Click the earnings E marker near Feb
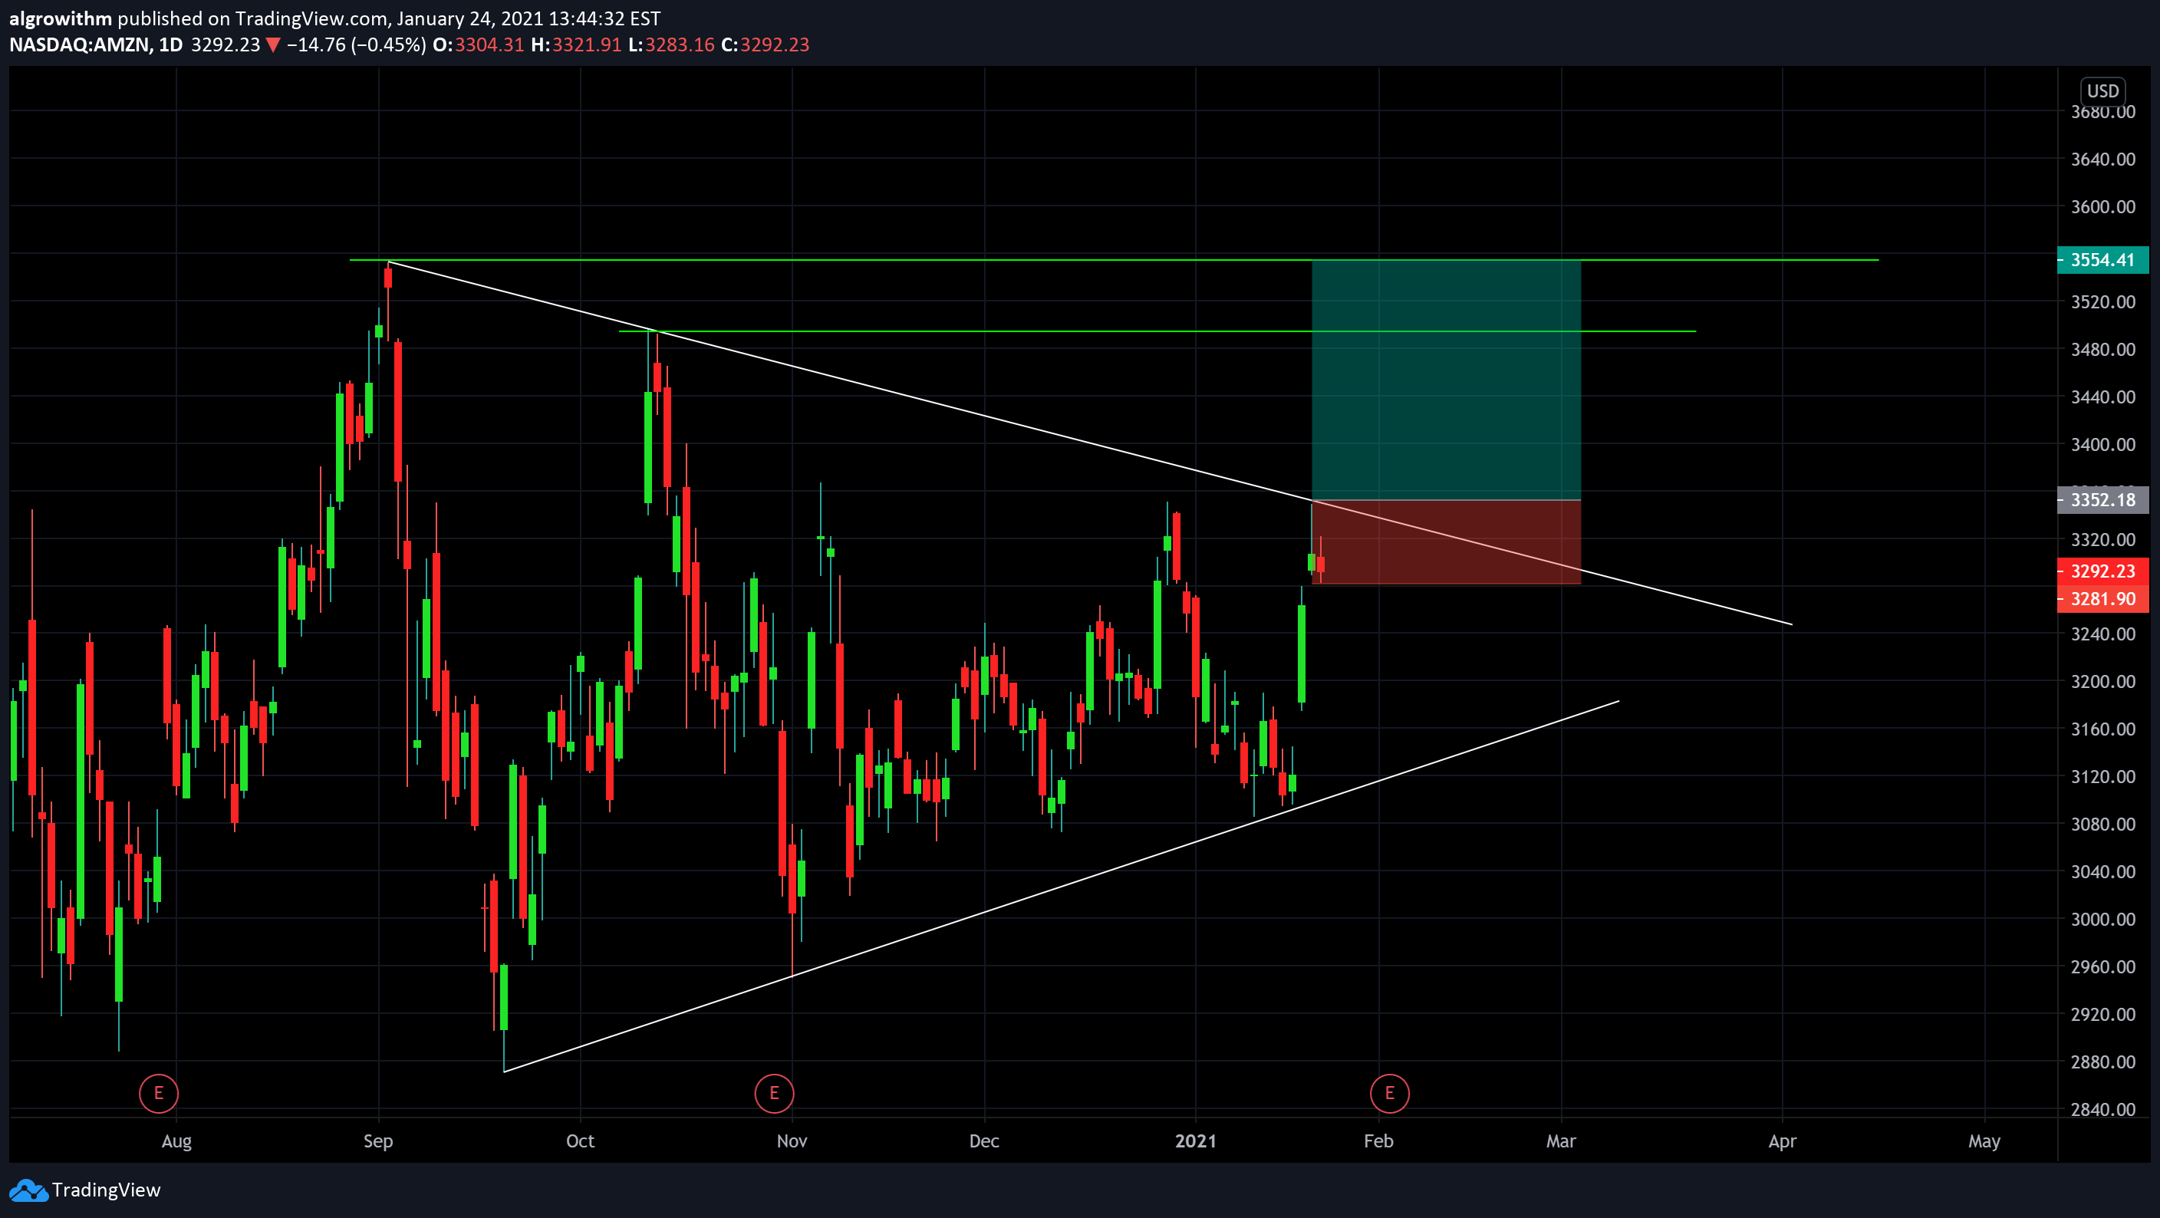The height and width of the screenshot is (1218, 2160). [x=1389, y=1093]
